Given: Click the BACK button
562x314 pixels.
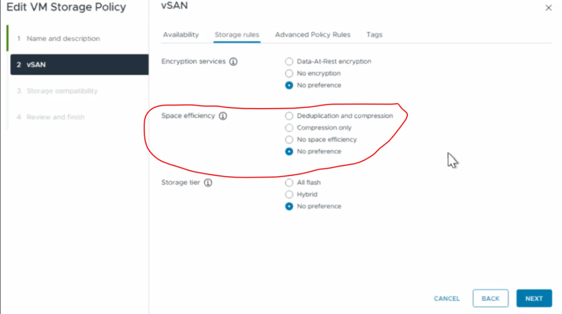Looking at the screenshot, I should coord(490,299).
